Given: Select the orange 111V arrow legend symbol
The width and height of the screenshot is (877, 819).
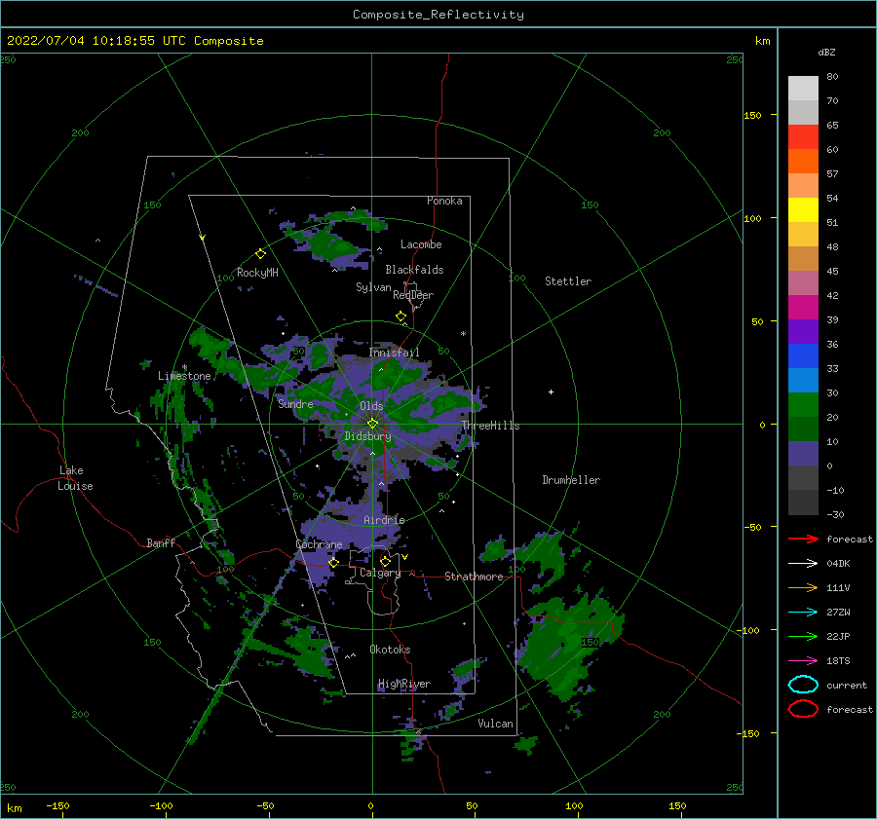Looking at the screenshot, I should click(x=803, y=587).
